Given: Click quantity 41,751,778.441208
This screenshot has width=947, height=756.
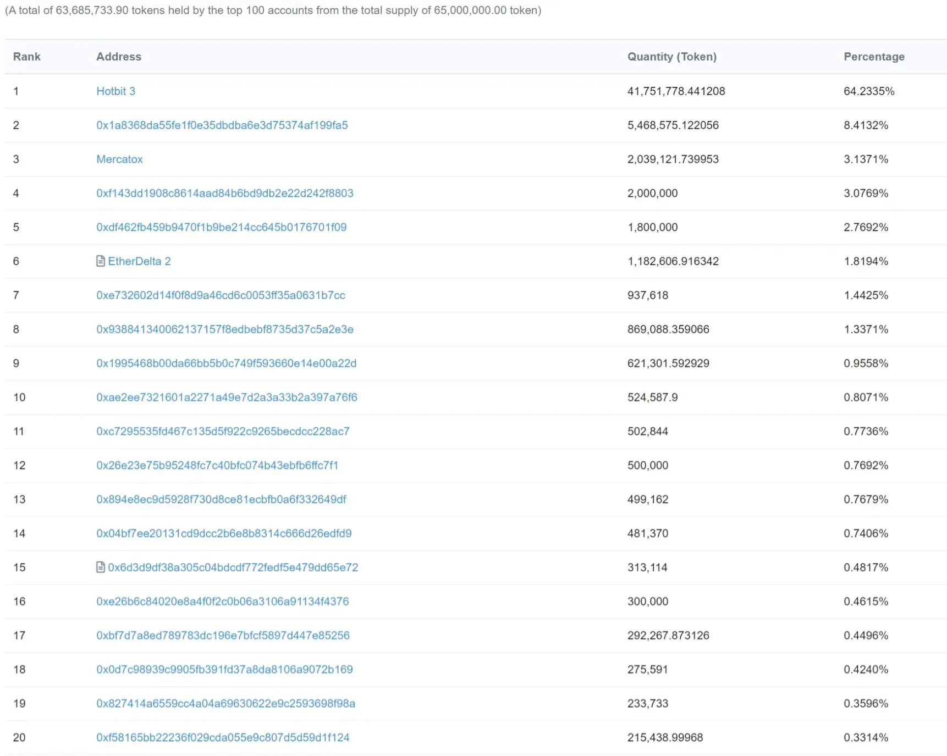Looking at the screenshot, I should [x=676, y=91].
